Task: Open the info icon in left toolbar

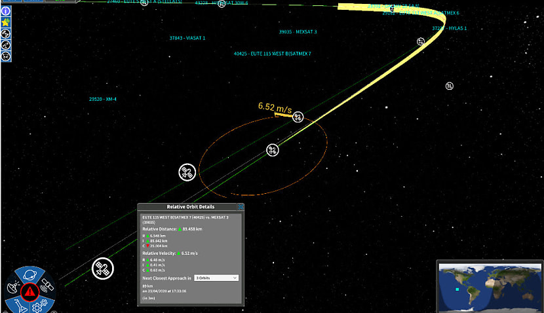Action: point(5,10)
